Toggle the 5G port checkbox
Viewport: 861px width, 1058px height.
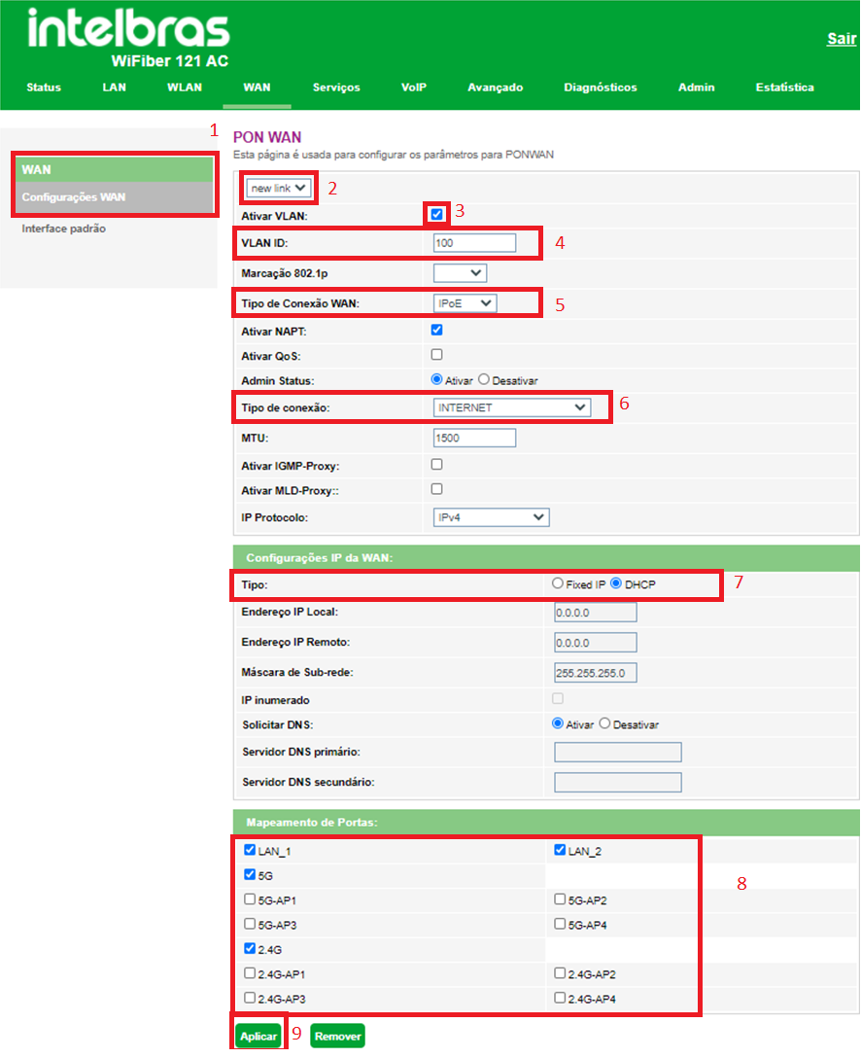pyautogui.click(x=250, y=875)
